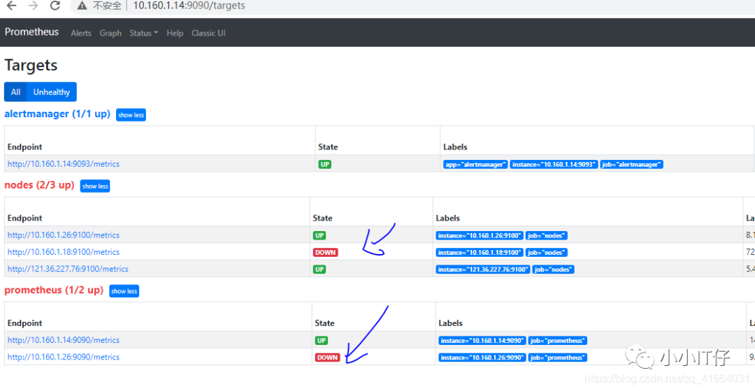This screenshot has height=391, width=755.
Task: Open endpoint http://10.160.1.14:9093/metrics
Action: tap(64, 164)
